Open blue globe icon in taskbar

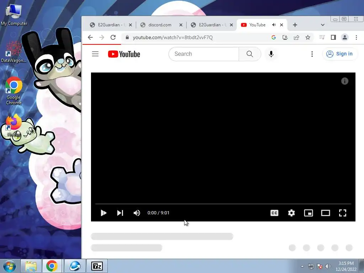pos(75,266)
